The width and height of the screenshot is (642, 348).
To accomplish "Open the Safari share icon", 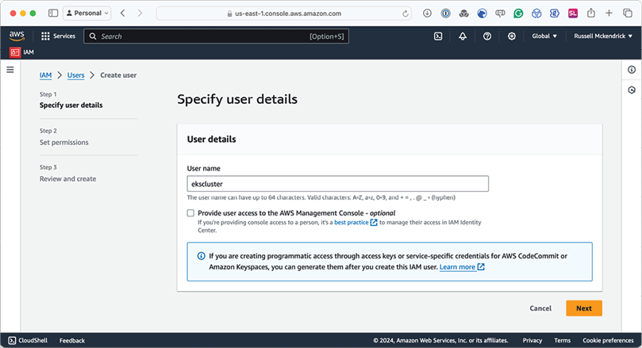I will [x=591, y=13].
